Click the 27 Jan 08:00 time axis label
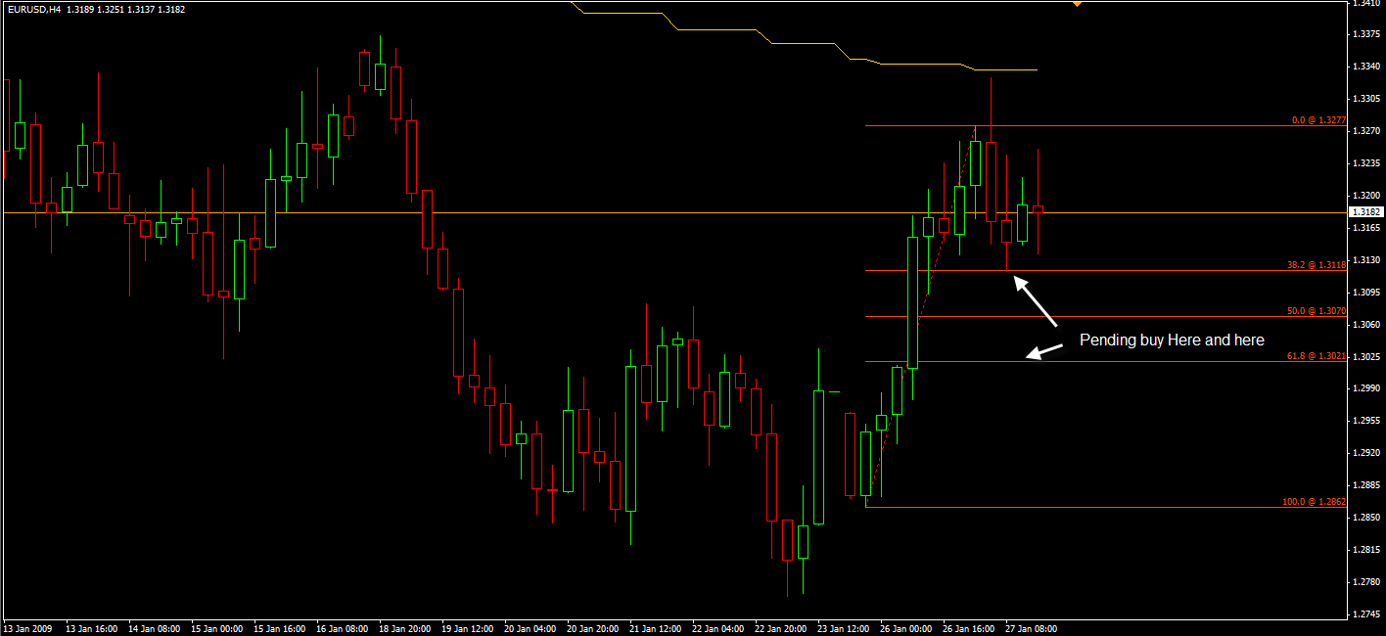This screenshot has height=636, width=1386. 1031,629
